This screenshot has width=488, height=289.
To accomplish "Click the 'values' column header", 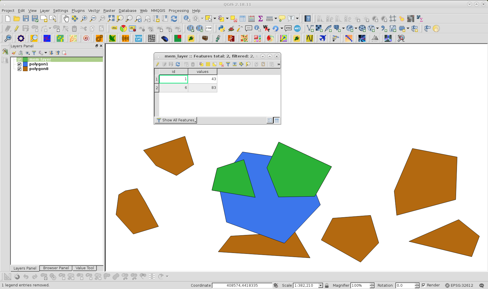I will (x=202, y=72).
